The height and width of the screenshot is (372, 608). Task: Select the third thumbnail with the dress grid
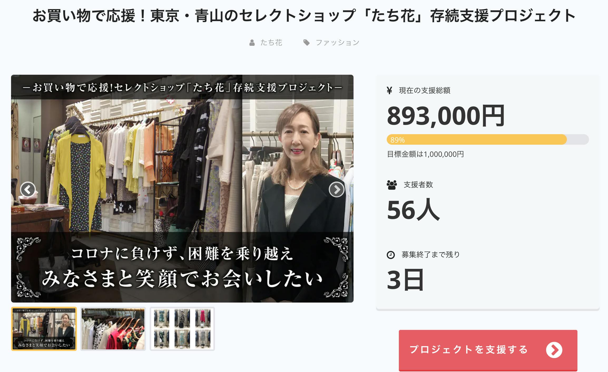(x=182, y=329)
